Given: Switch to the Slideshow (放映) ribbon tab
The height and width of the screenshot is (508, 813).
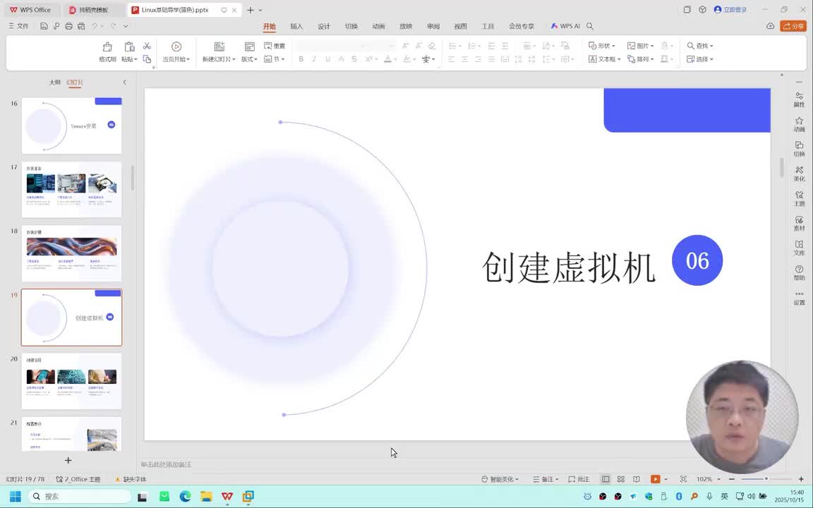Looking at the screenshot, I should [406, 26].
